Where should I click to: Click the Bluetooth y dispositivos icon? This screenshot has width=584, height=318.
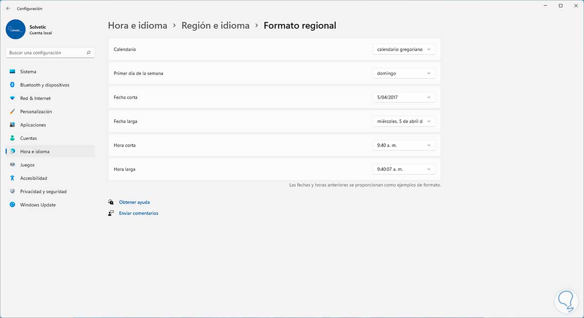tap(13, 85)
